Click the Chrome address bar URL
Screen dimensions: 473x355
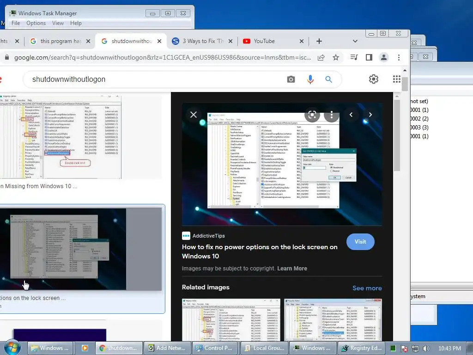coord(162,57)
